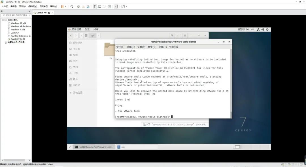Click the GNOME clock 星期日 00:48

(x=246, y=29)
